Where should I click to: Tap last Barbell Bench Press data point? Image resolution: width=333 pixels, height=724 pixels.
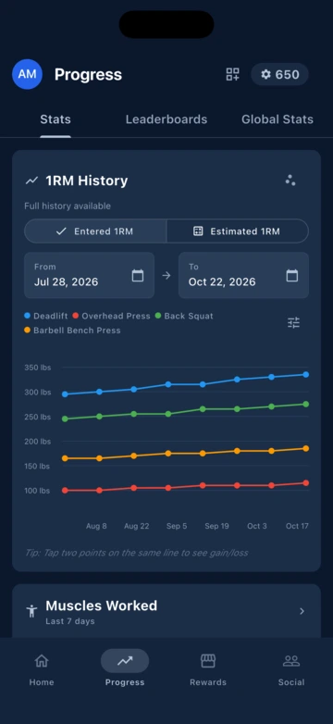(x=306, y=448)
